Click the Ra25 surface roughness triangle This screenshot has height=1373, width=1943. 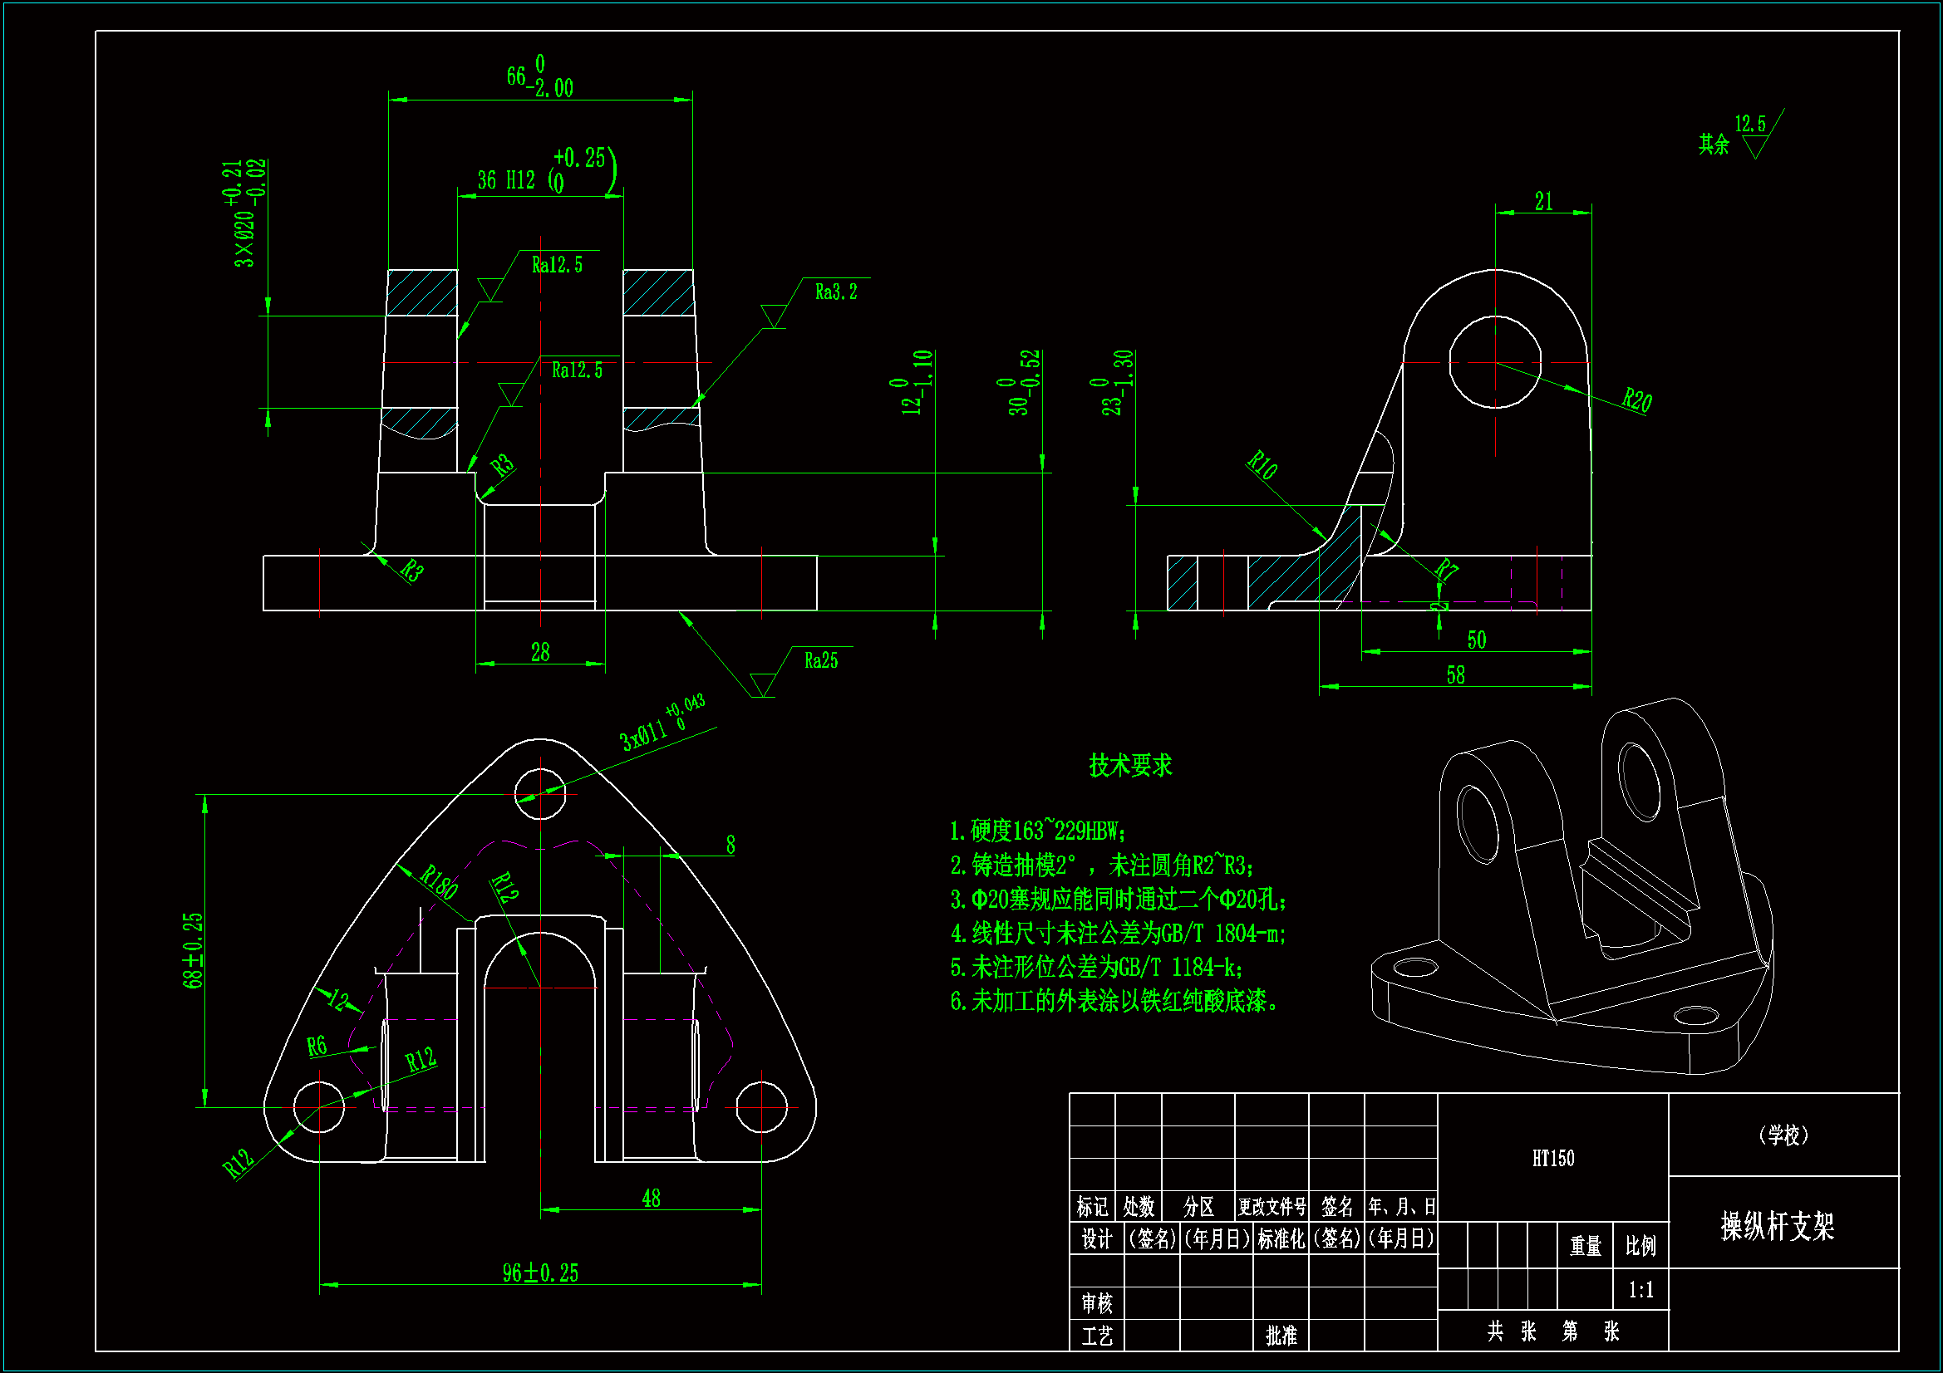762,684
